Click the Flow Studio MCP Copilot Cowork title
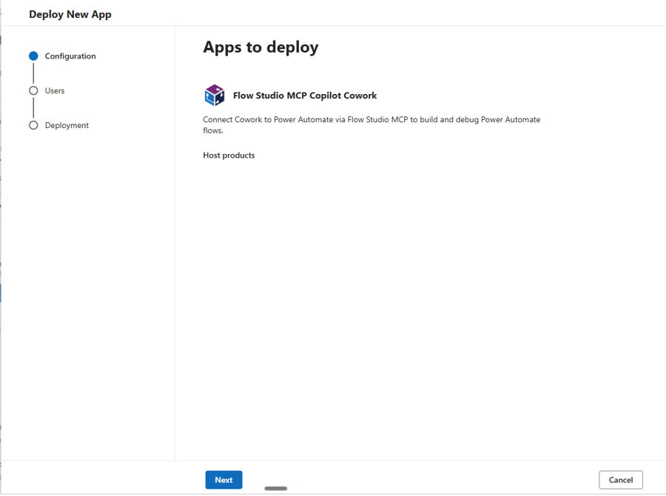The width and height of the screenshot is (666, 496). [x=305, y=95]
